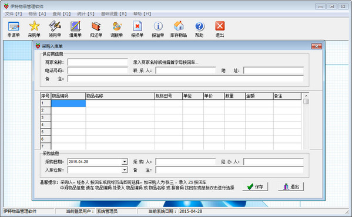Select the 借用单 toolbar icon
The image size is (352, 217).
(x=75, y=26)
